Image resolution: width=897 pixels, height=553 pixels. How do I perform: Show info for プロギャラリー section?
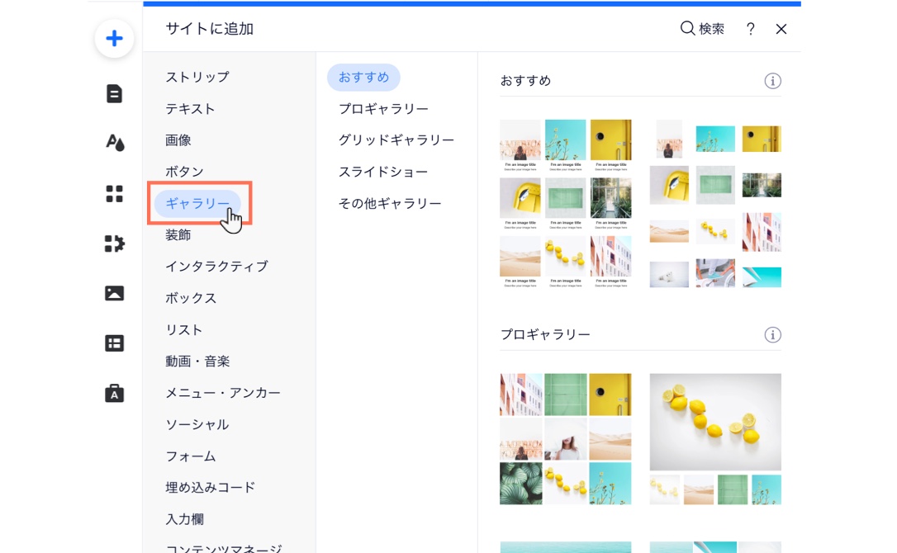coord(773,334)
